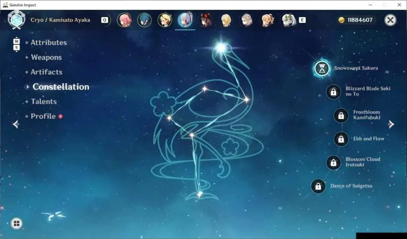407x239 pixels.
Task: Go to next character with right arrow
Action: tap(391, 124)
